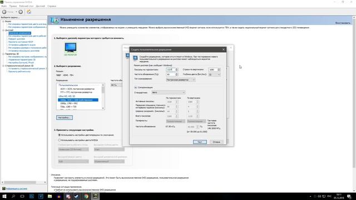Click down arrow of resolution list scrollbar
Screen dimensions: 356x200
(103, 108)
